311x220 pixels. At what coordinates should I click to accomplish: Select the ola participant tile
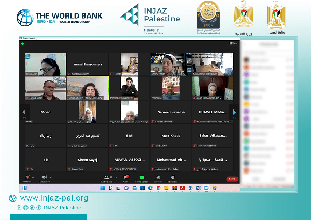46,160
